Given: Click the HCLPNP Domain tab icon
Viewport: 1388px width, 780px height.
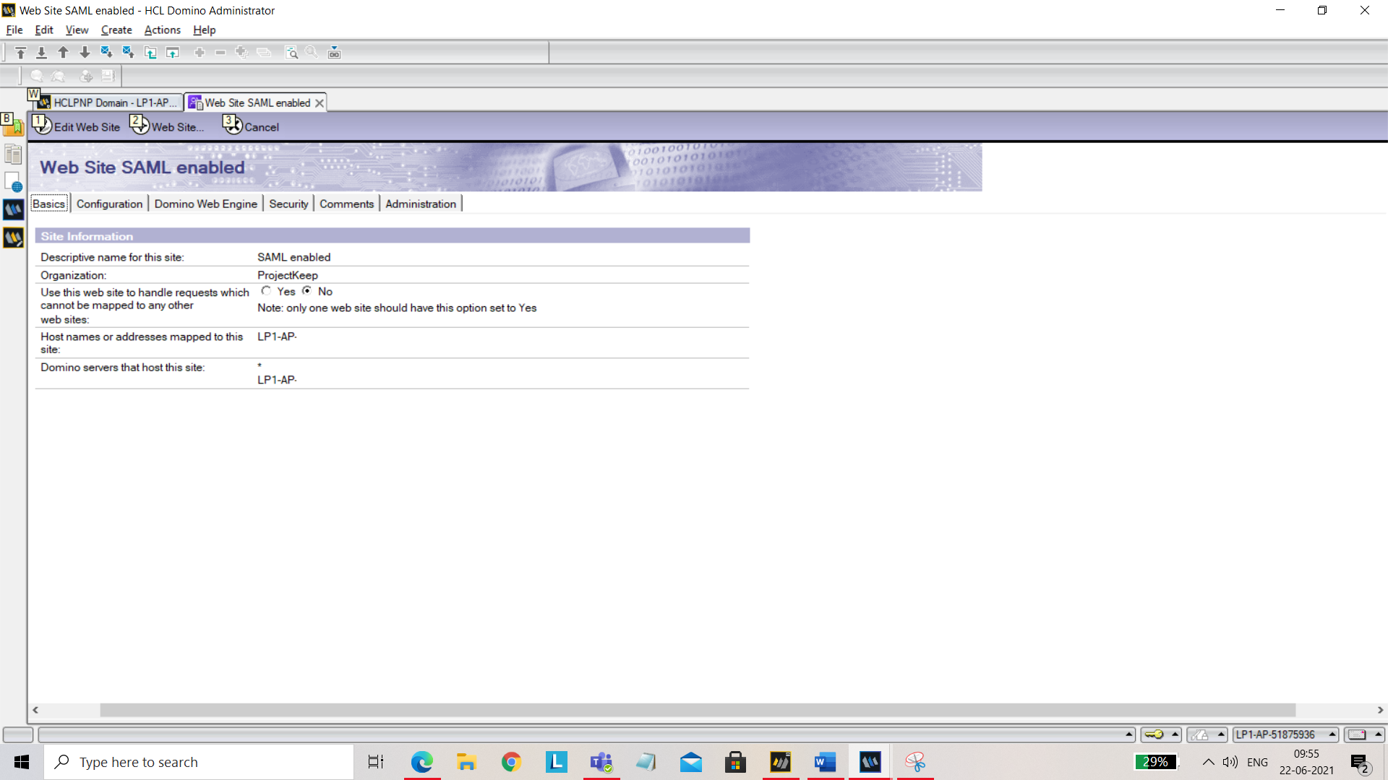Looking at the screenshot, I should (x=45, y=102).
